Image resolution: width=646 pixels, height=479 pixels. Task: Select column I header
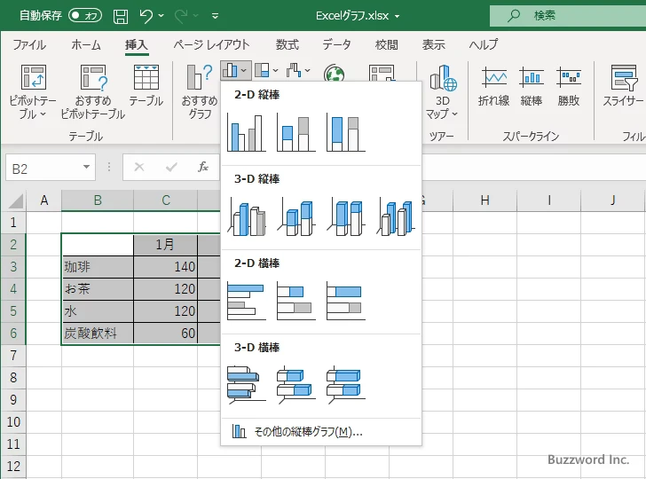point(548,200)
